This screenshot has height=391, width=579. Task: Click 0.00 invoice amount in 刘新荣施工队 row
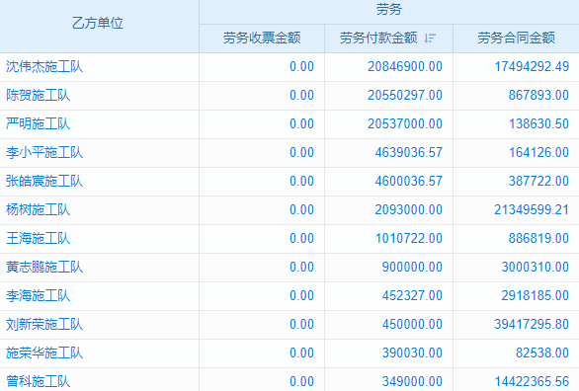point(301,325)
